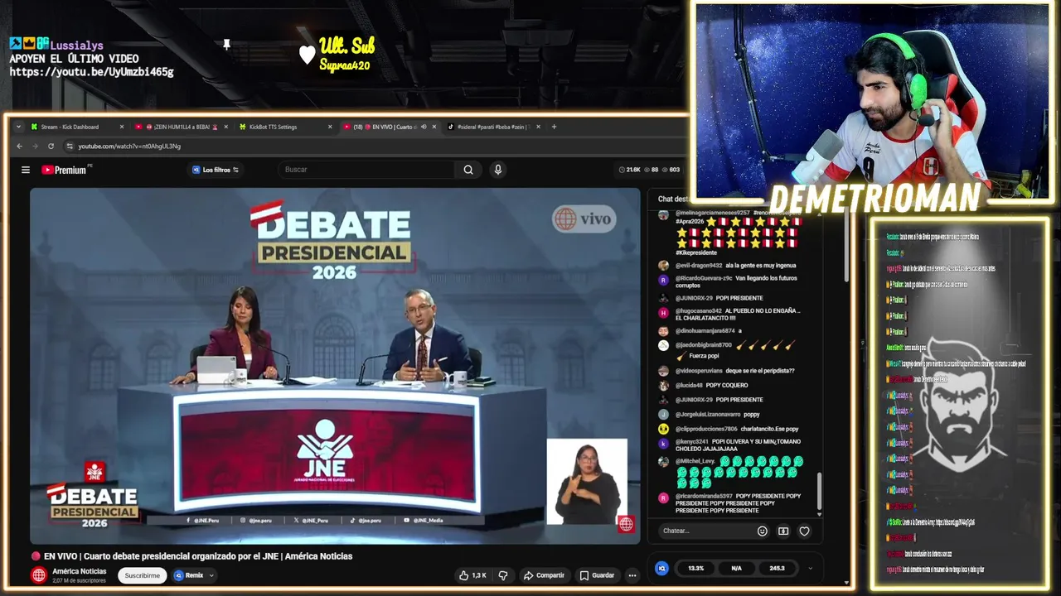Click the 2,07 M de suscriptores text
The height and width of the screenshot is (596, 1061).
(x=77, y=580)
